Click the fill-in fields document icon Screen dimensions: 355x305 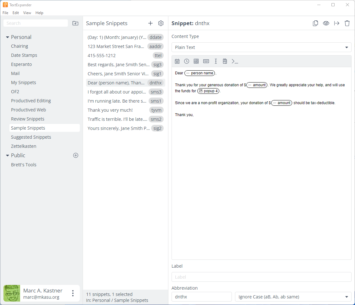[225, 61]
